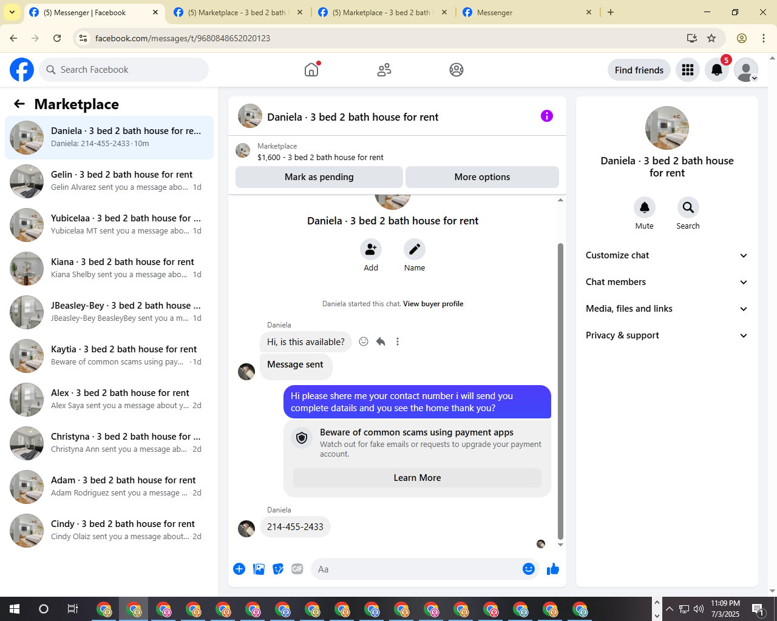Open more actions plus icon in composer
777x621 pixels.
coord(239,569)
